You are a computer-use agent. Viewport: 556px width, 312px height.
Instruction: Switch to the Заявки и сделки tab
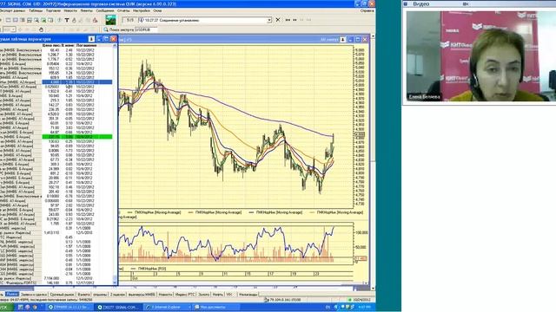tap(34, 295)
